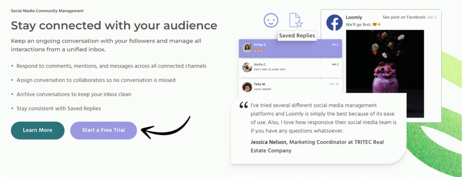The height and width of the screenshot is (177, 462).
Task: Open Talia M. conversation row
Action: 290,86
